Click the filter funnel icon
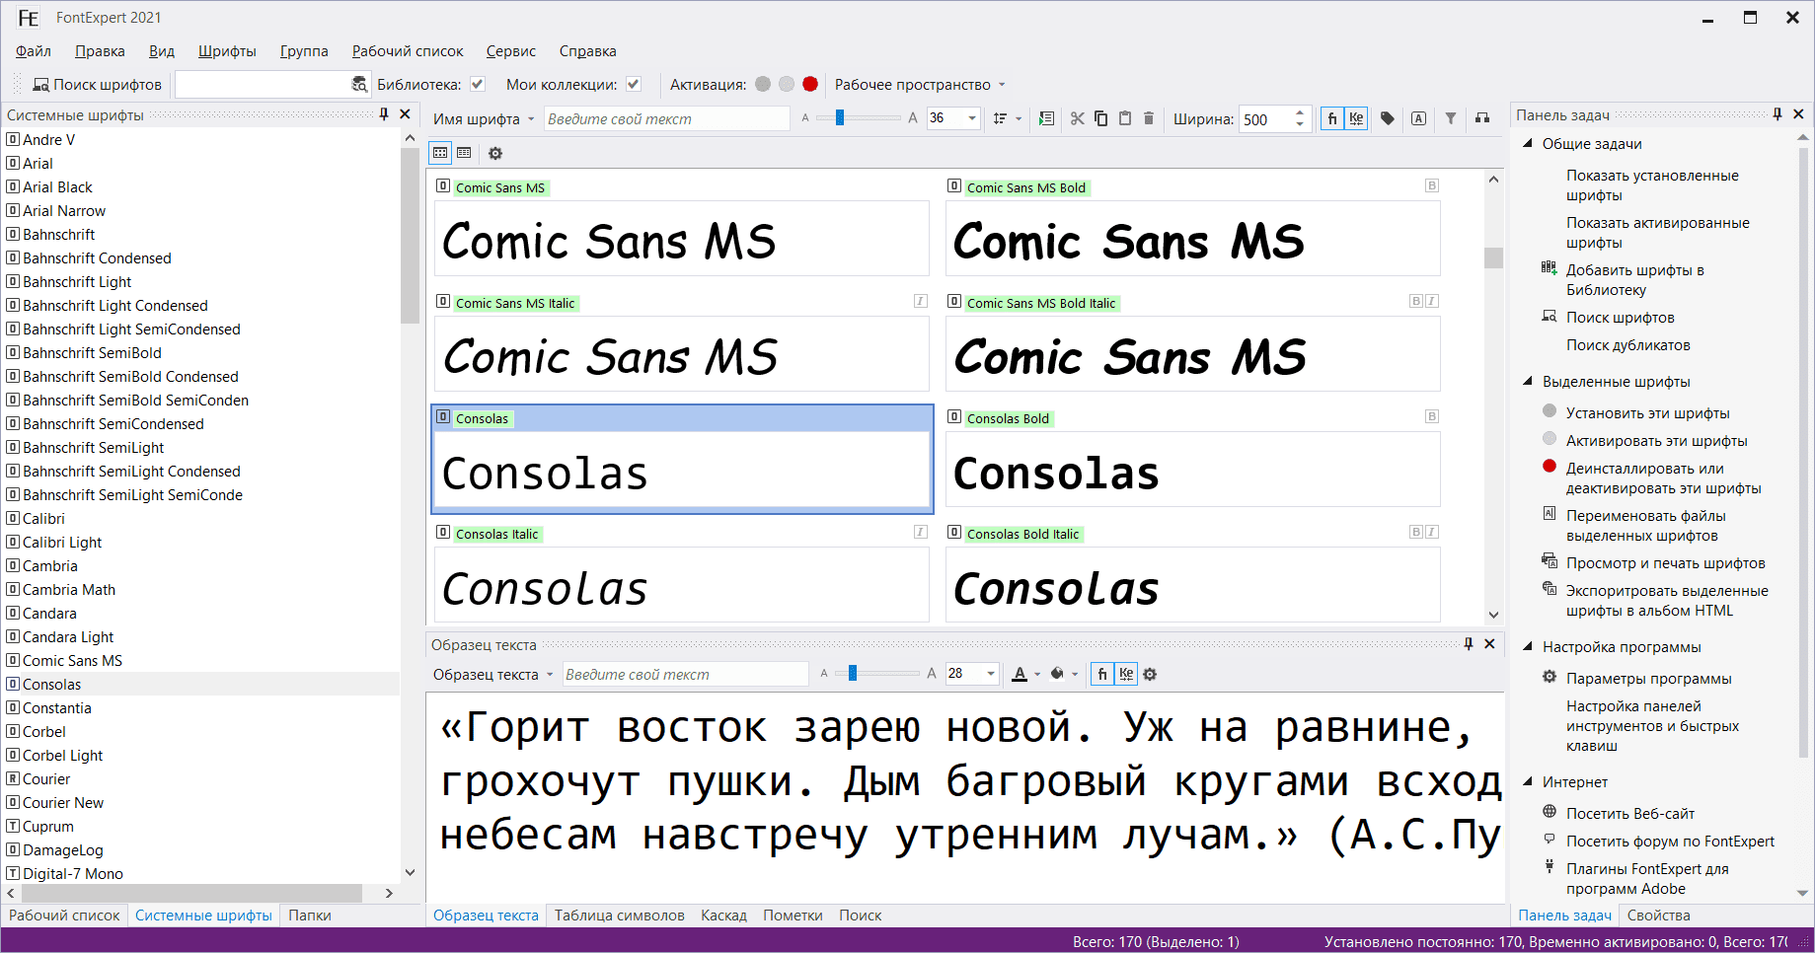 (x=1451, y=118)
